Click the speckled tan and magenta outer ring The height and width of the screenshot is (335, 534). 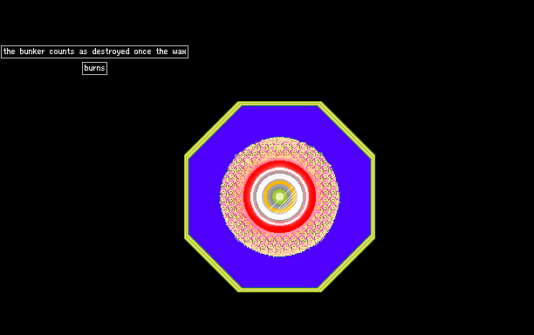(x=279, y=147)
